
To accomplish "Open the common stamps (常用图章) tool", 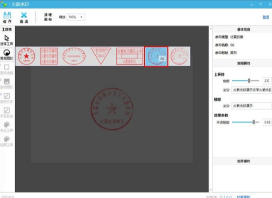I will pos(7,53).
